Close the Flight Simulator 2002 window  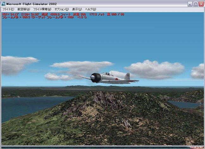[x=201, y=4]
